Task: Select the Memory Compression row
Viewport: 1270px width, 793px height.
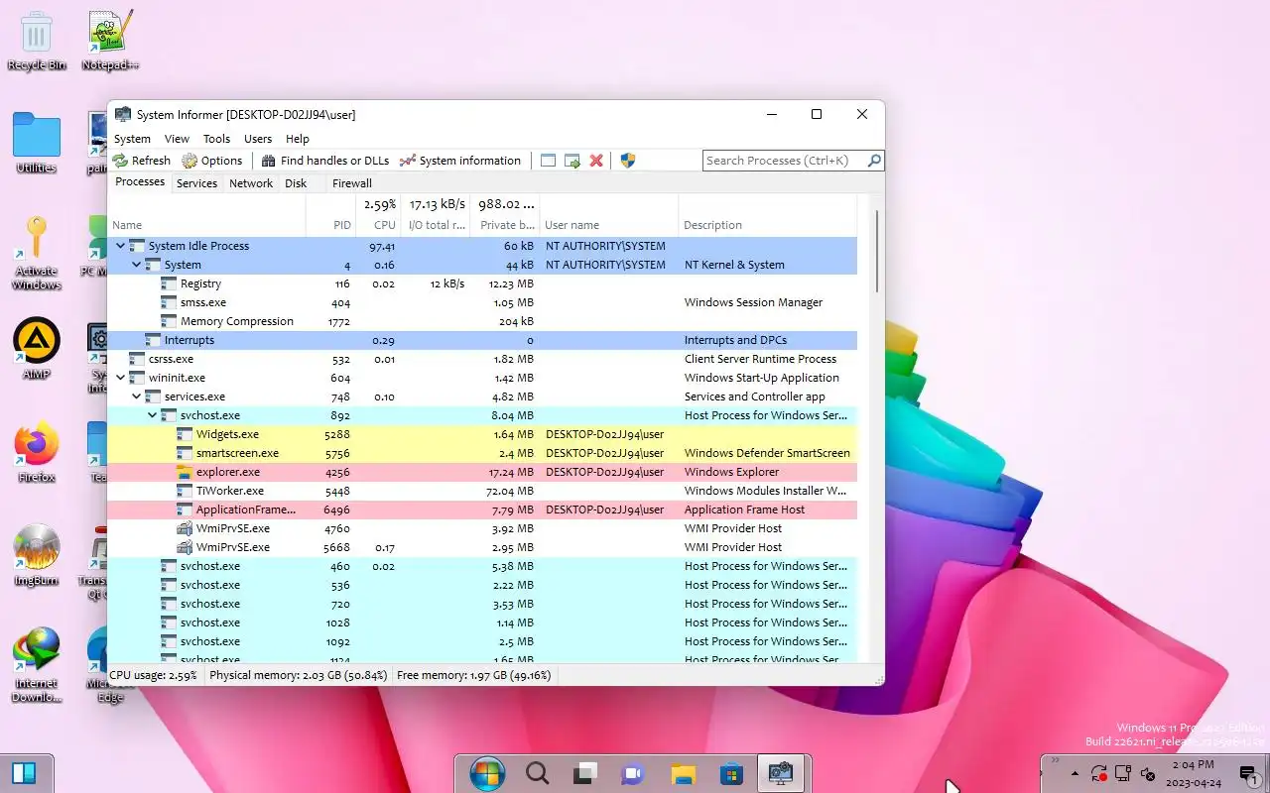Action: (x=482, y=321)
